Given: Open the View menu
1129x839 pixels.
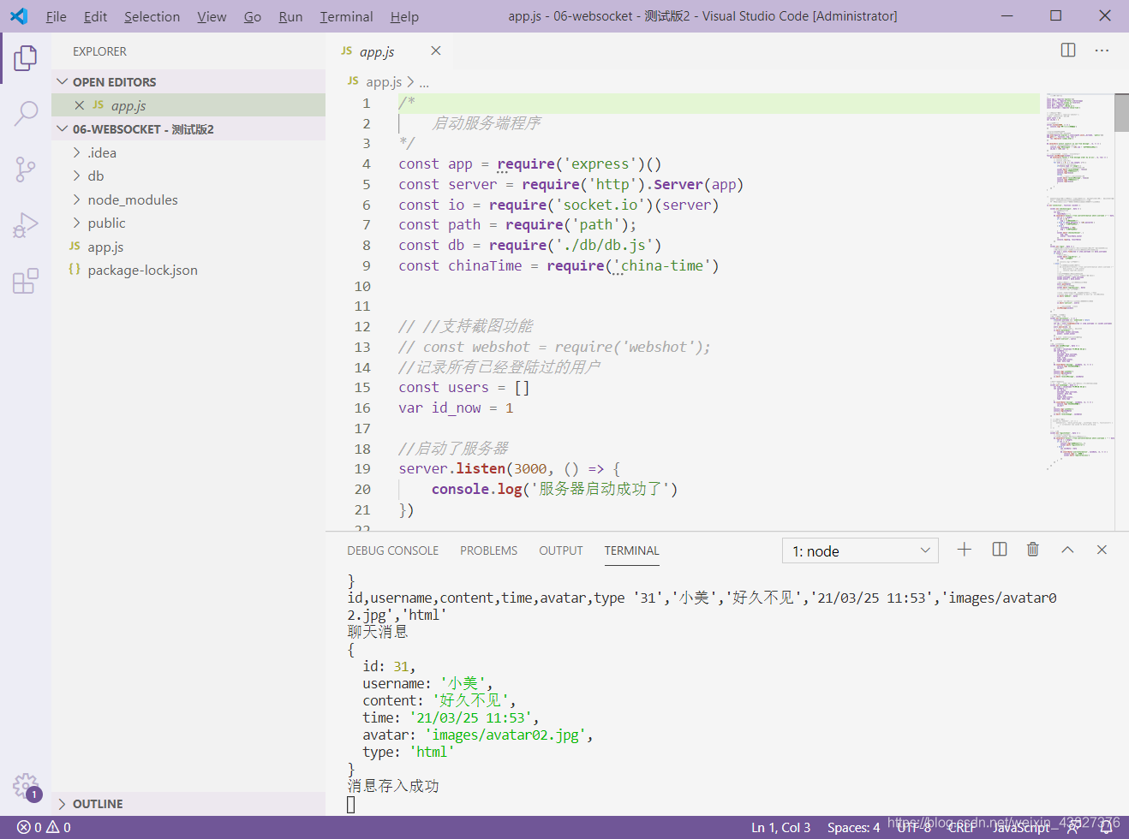Looking at the screenshot, I should coord(212,16).
